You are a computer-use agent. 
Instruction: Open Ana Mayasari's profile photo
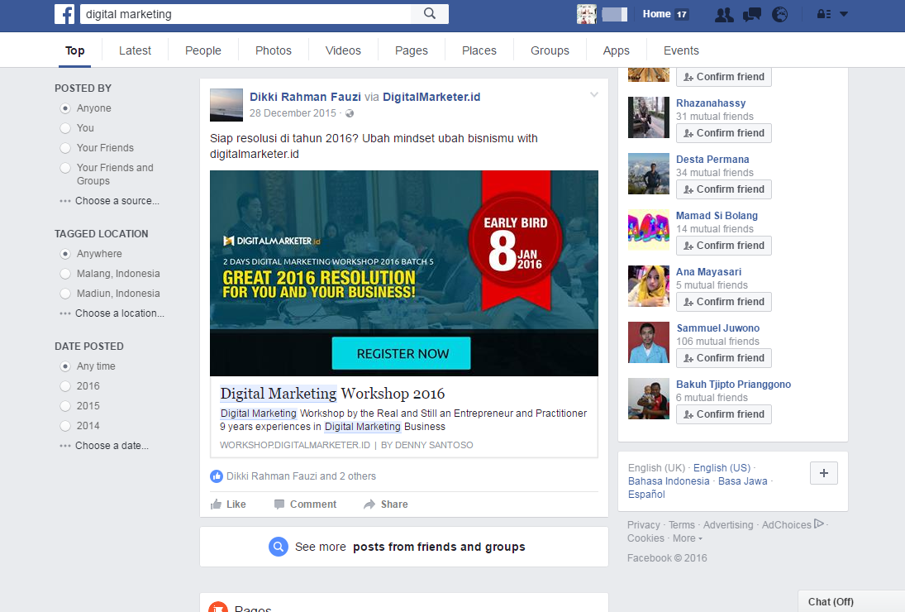coord(649,286)
